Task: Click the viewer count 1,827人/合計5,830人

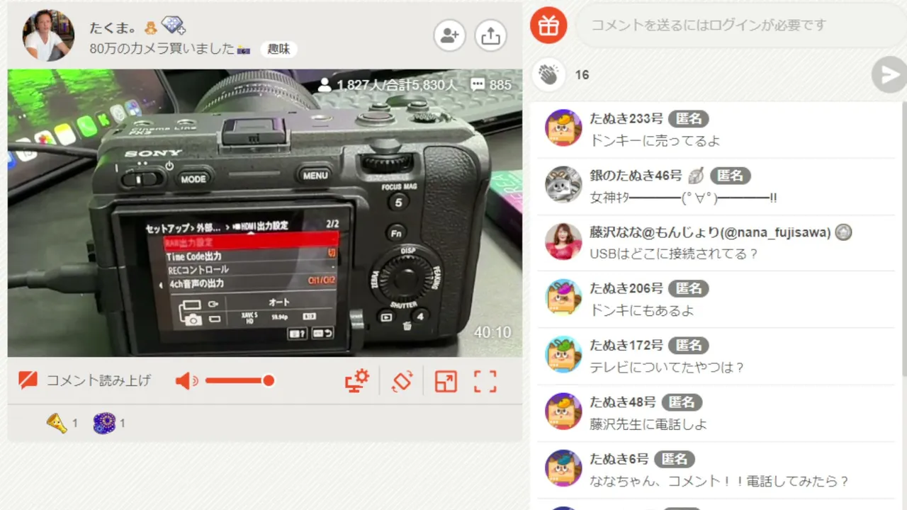Action: click(x=389, y=85)
